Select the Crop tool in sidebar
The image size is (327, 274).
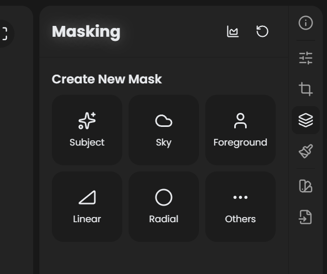point(306,89)
